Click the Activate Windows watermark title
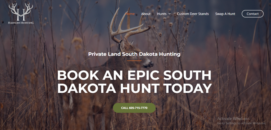Image resolution: width=271 pixels, height=130 pixels. click(x=233, y=119)
